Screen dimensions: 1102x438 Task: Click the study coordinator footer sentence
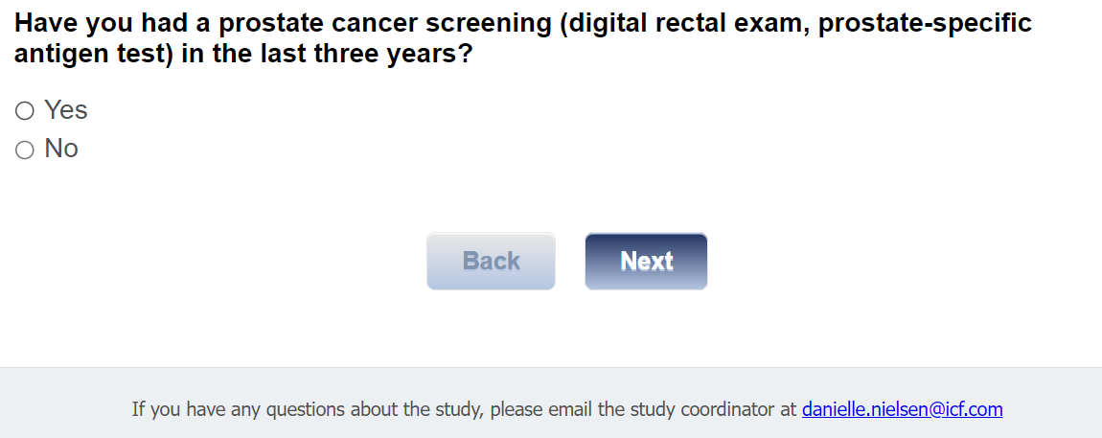click(x=464, y=409)
